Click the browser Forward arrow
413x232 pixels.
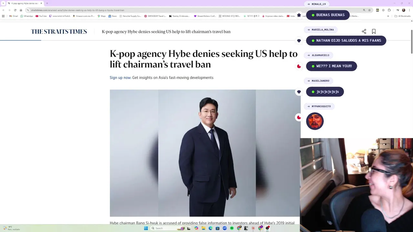click(x=9, y=10)
